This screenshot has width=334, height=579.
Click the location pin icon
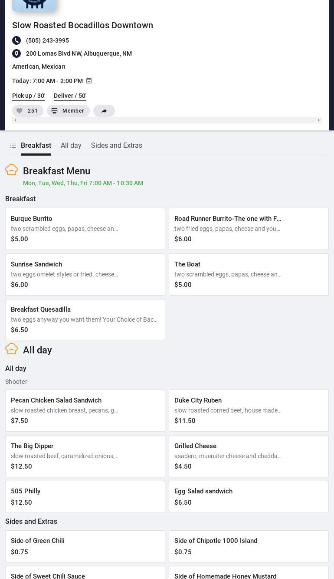[x=16, y=53]
